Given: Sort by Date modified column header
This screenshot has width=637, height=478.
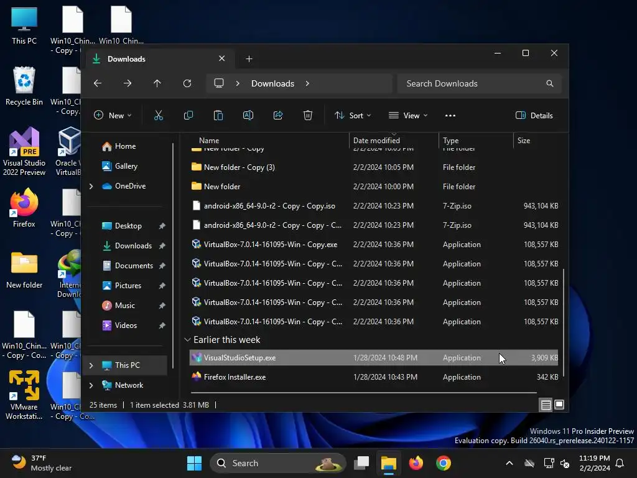Looking at the screenshot, I should click(x=394, y=140).
